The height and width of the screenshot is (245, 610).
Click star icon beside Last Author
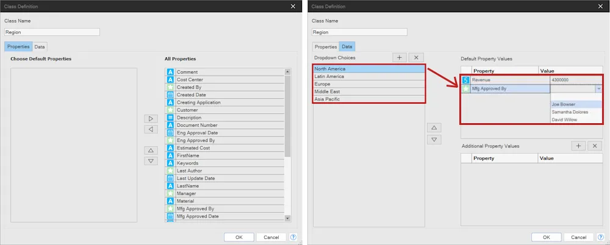170,171
